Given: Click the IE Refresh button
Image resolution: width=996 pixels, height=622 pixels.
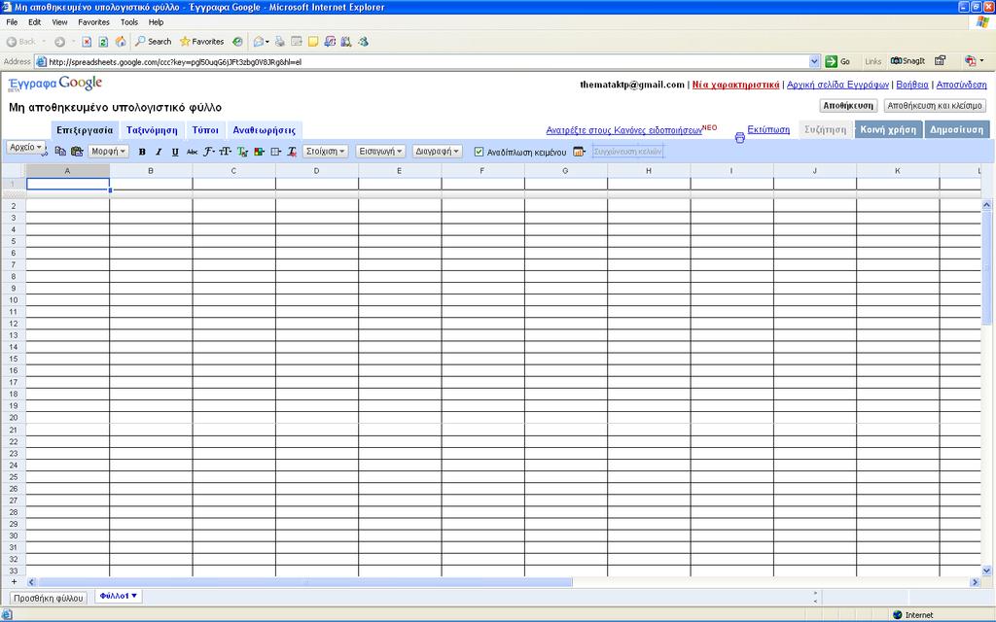Looking at the screenshot, I should pos(103,42).
